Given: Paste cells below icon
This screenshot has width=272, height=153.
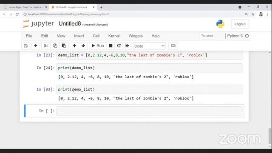Looking at the screenshot, I should pyautogui.click(x=64, y=46).
